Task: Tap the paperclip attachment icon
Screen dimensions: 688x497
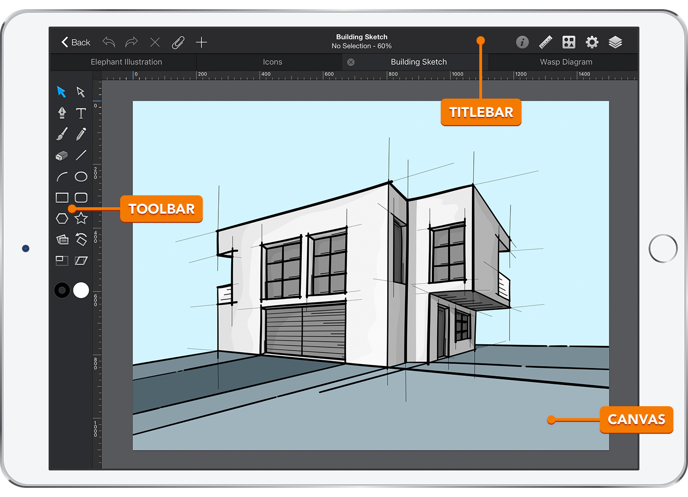Action: [x=178, y=43]
